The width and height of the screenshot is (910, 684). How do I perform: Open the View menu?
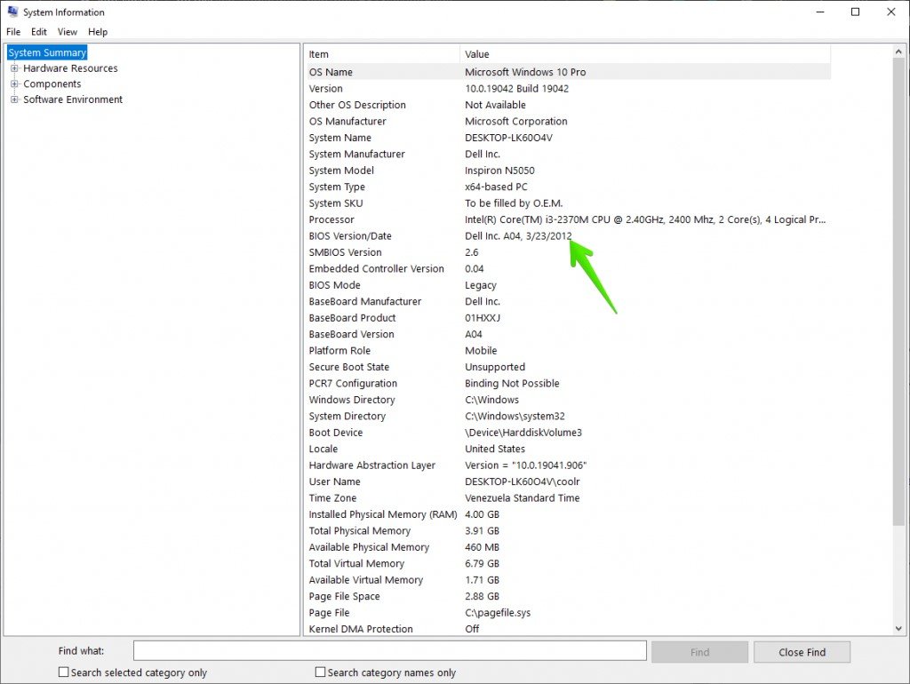[68, 32]
